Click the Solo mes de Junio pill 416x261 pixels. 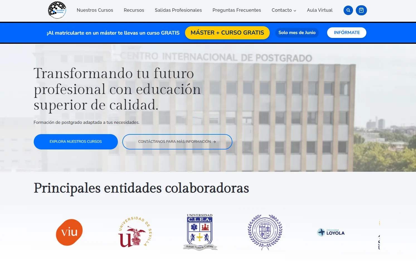click(x=297, y=33)
